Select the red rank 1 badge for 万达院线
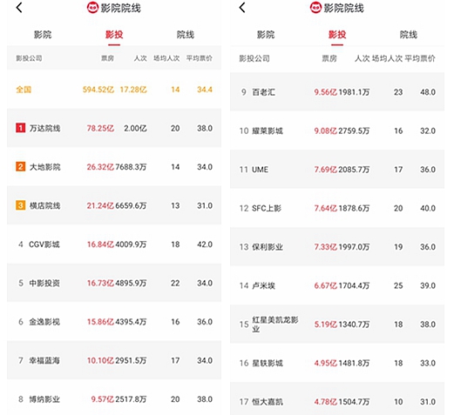The image size is (454, 415). 20,128
